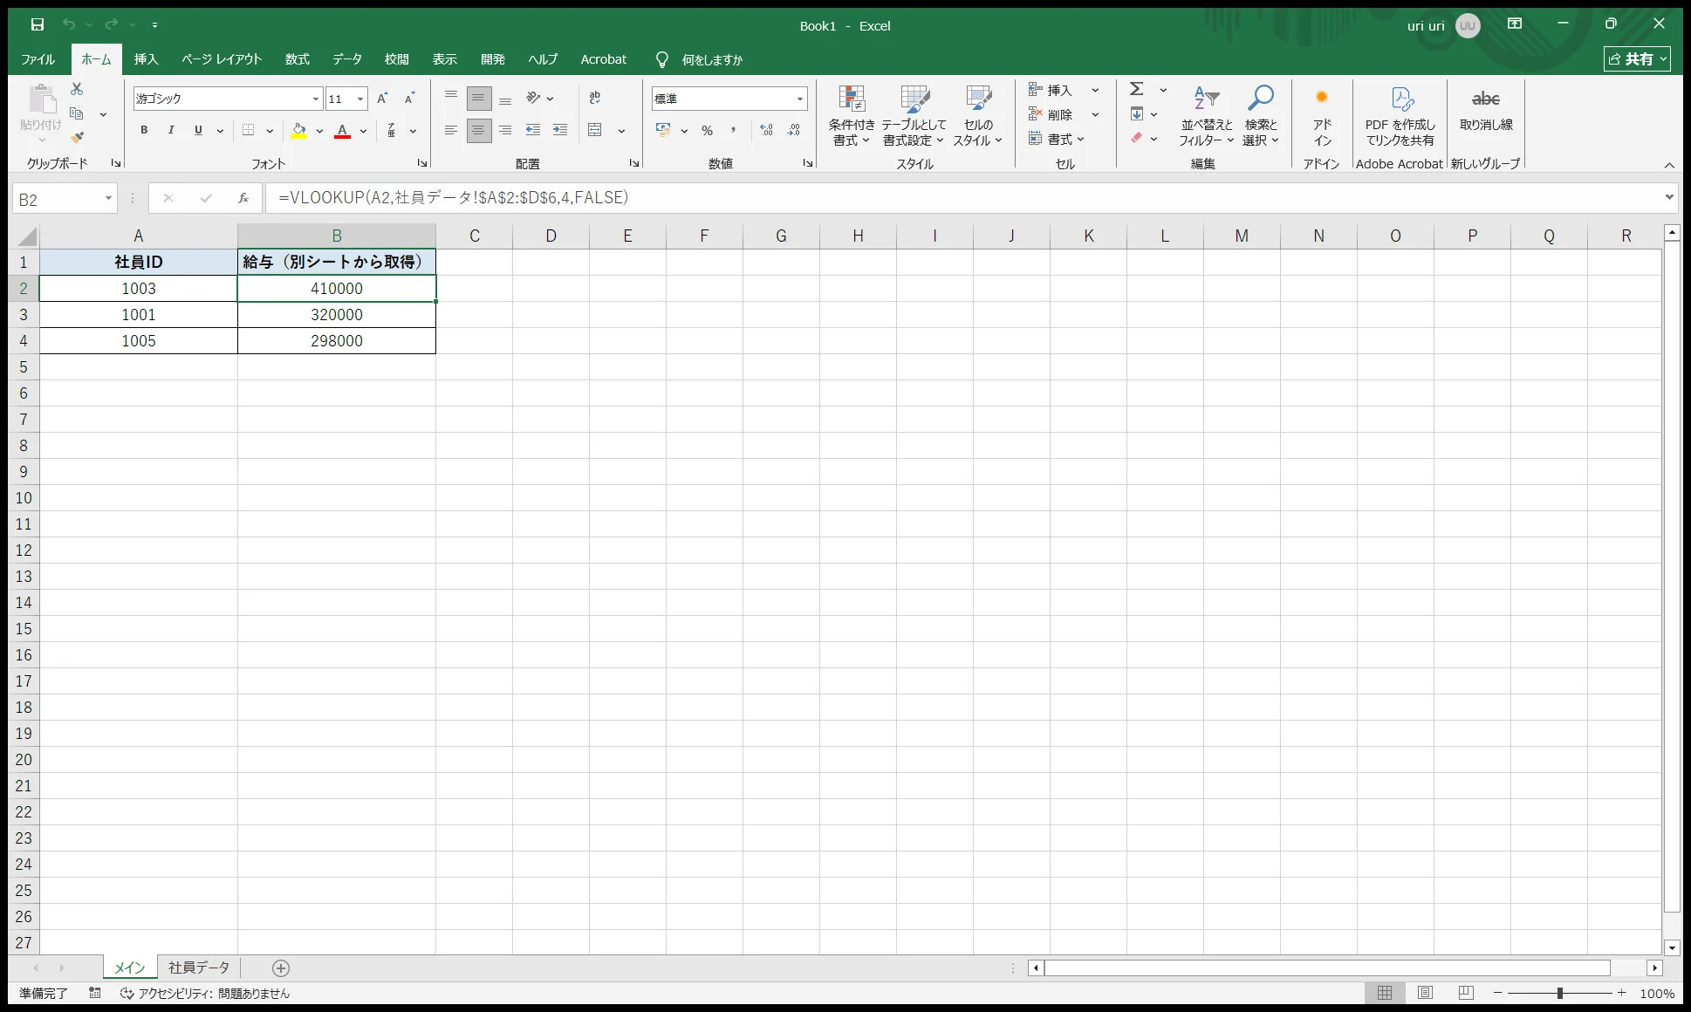The height and width of the screenshot is (1012, 1691).
Task: Align text left
Action: pyautogui.click(x=451, y=131)
